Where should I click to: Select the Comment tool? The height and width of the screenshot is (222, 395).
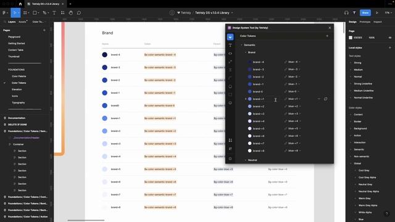(79, 13)
